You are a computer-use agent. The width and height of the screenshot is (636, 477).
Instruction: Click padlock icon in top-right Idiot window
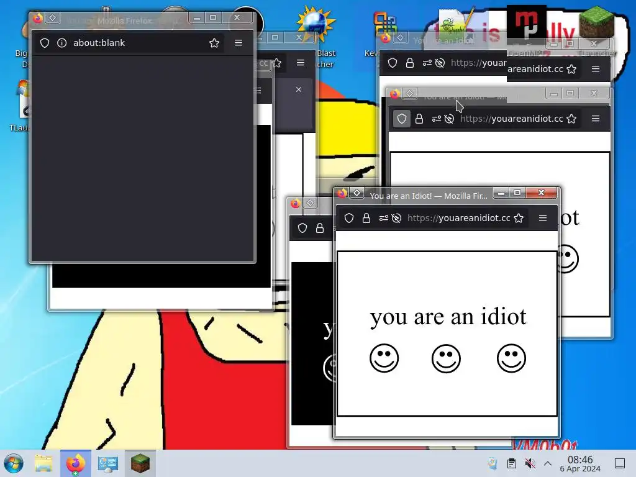pyautogui.click(x=410, y=63)
